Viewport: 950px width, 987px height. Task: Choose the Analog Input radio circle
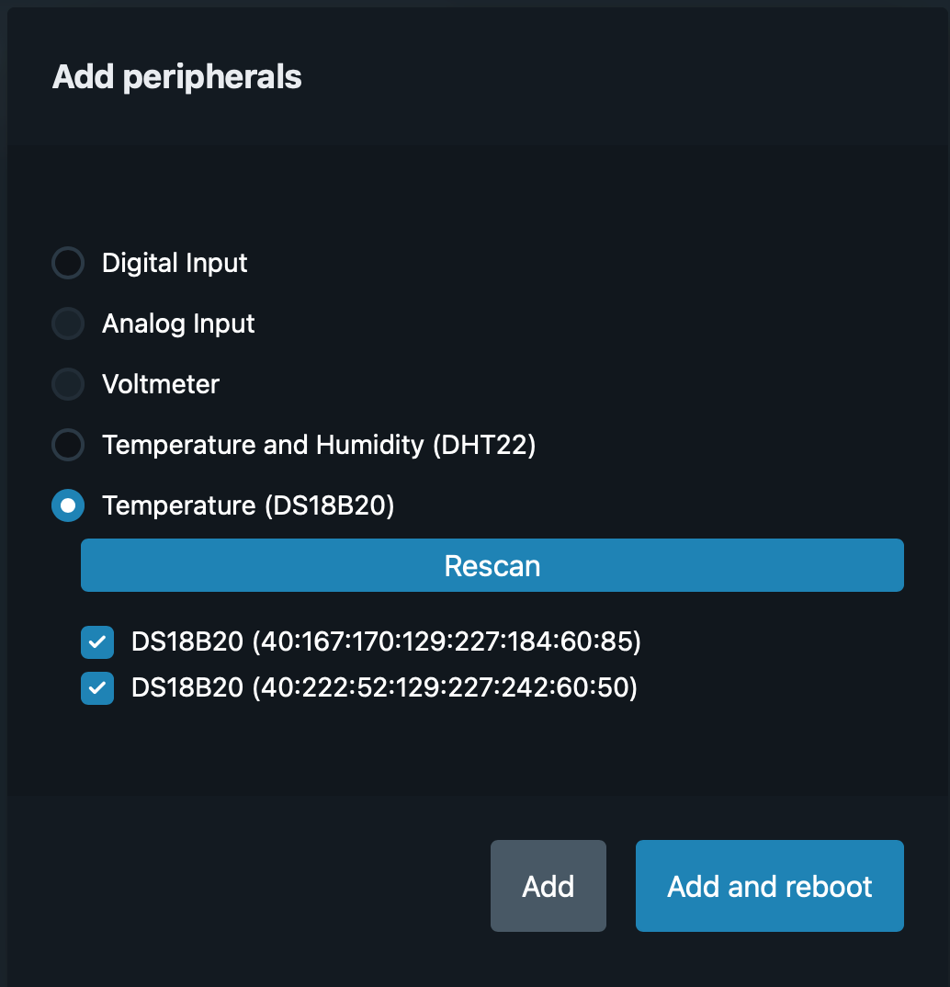coord(68,323)
